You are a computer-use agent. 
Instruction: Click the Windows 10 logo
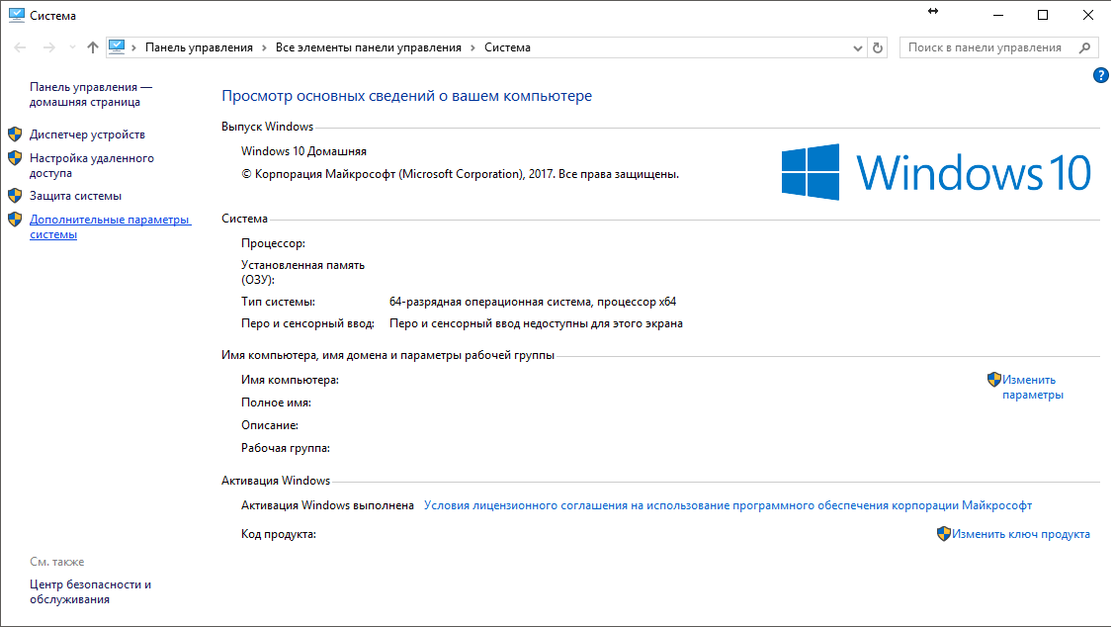point(936,172)
